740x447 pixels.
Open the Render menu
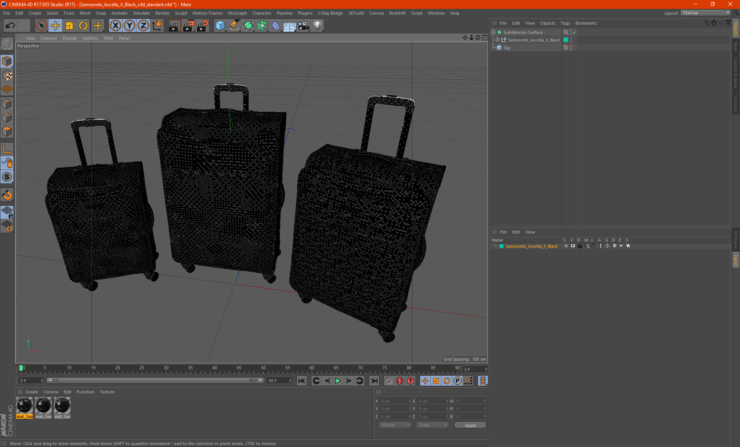[x=162, y=13]
